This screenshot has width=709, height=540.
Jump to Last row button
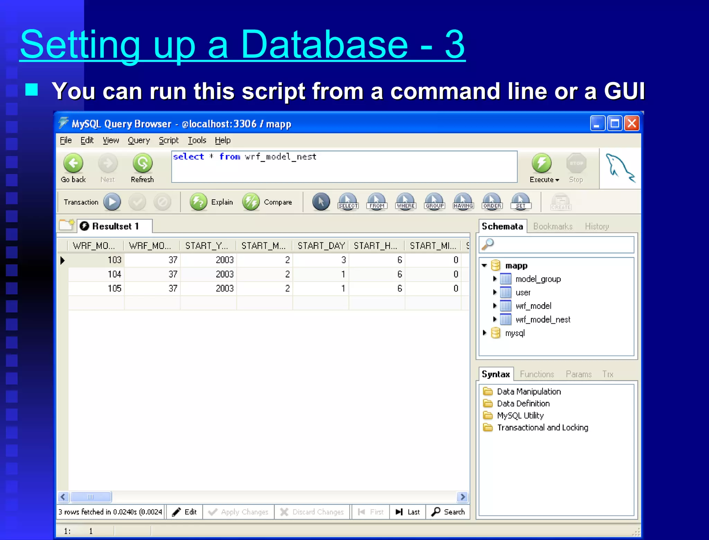[x=407, y=512]
